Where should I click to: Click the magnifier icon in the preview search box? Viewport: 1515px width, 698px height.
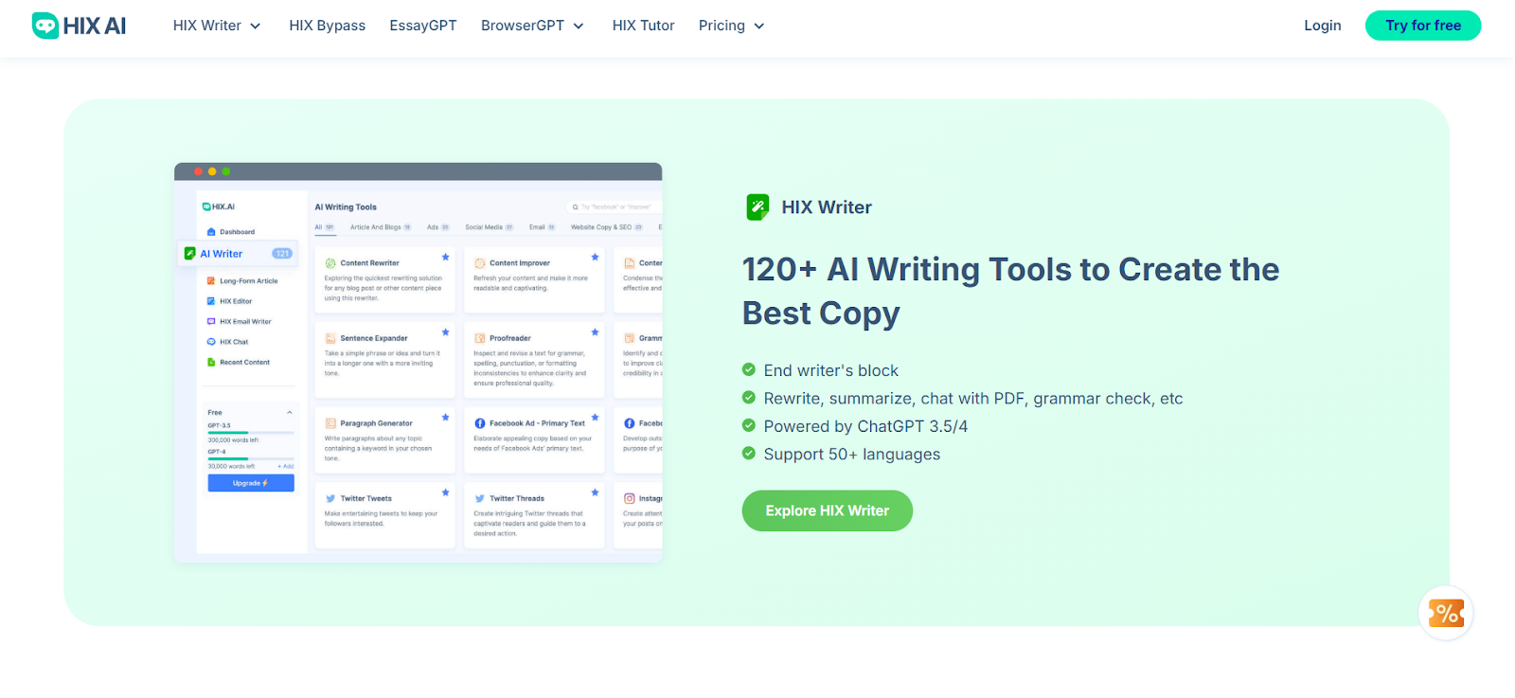(x=575, y=206)
